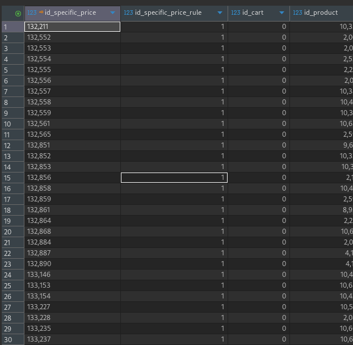Select cell value 132,851
The image size is (353, 345).
point(73,145)
